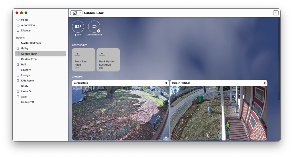Toggle the Back Garden Eve Aqua tile
The width and height of the screenshot is (293, 158).
(108, 60)
